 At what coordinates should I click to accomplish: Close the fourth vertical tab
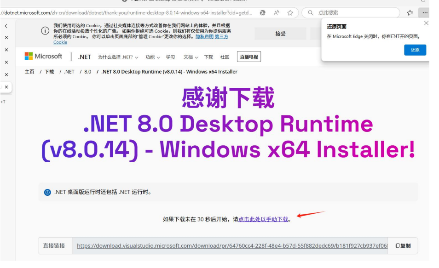tap(6, 74)
